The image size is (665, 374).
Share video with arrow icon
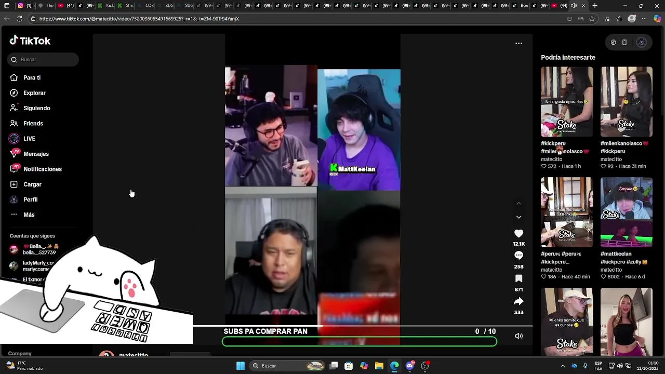coord(518,302)
